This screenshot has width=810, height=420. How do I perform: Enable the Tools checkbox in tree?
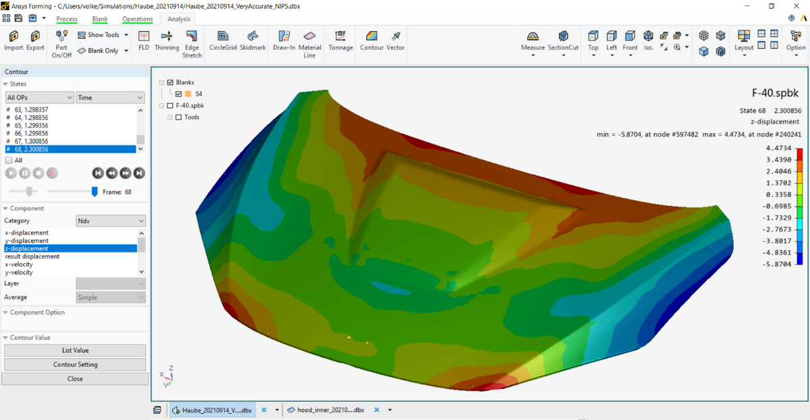[178, 117]
